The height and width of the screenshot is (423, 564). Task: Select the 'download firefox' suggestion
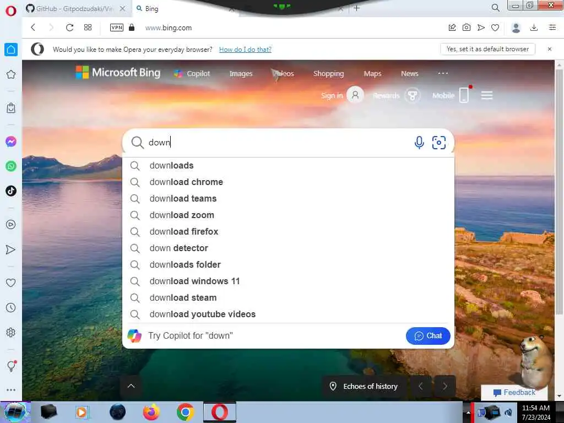(288, 232)
